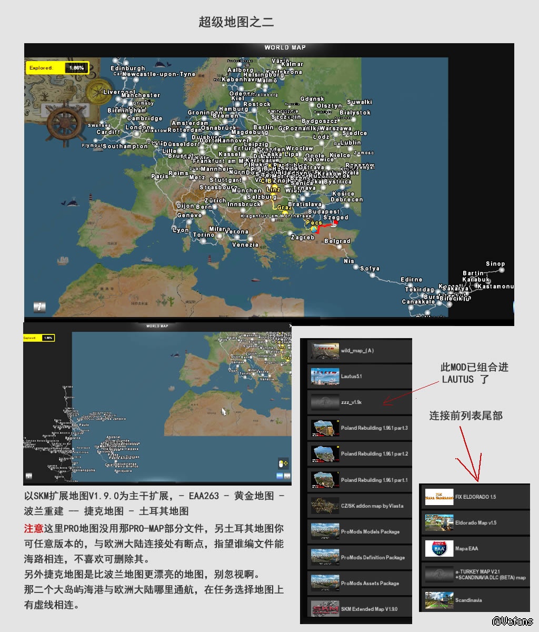Close the small world map window

[290, 327]
